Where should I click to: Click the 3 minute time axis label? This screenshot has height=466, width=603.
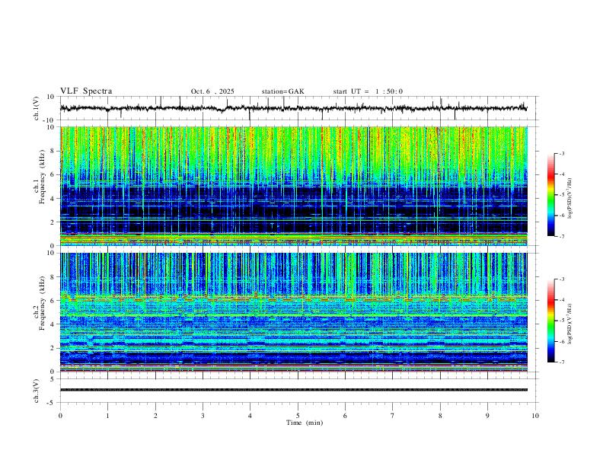(x=203, y=416)
